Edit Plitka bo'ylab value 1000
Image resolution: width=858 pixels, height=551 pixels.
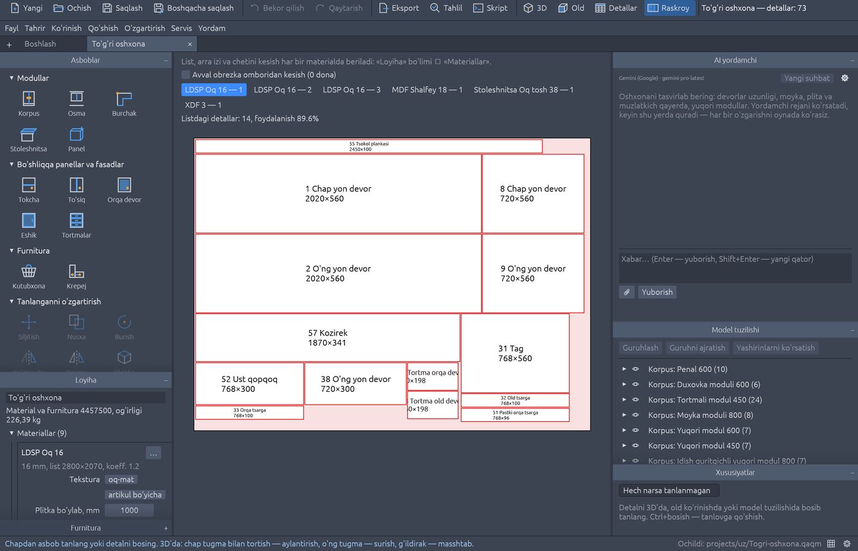tap(129, 510)
